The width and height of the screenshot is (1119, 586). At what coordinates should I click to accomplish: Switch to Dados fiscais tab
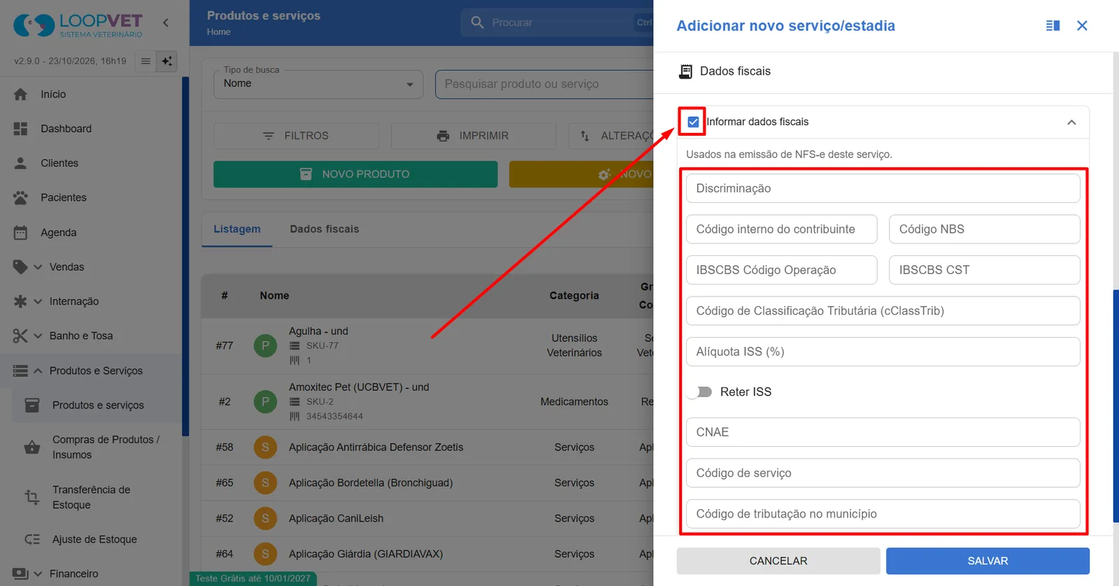point(325,229)
